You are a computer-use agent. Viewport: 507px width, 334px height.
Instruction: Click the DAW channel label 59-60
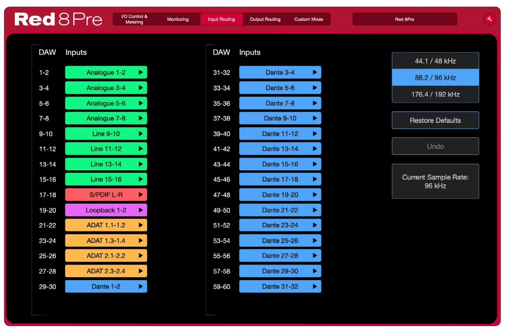click(221, 286)
